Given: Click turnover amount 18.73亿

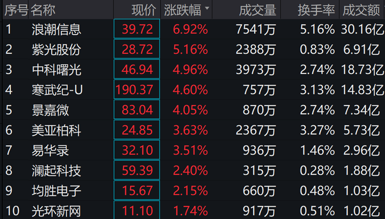Looking at the screenshot, I should [363, 70].
